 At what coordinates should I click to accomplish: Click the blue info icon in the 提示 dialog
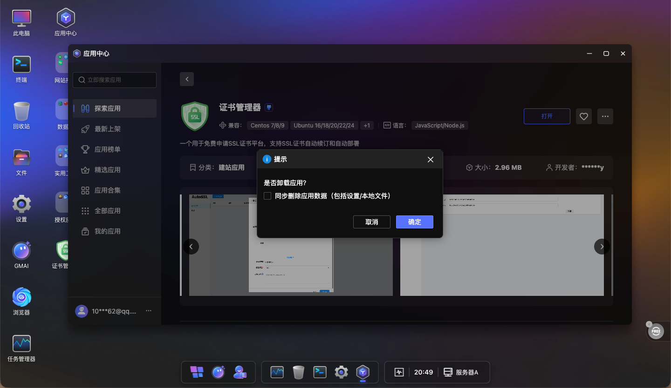[x=267, y=159]
